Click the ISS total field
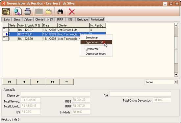 tap(31, 112)
